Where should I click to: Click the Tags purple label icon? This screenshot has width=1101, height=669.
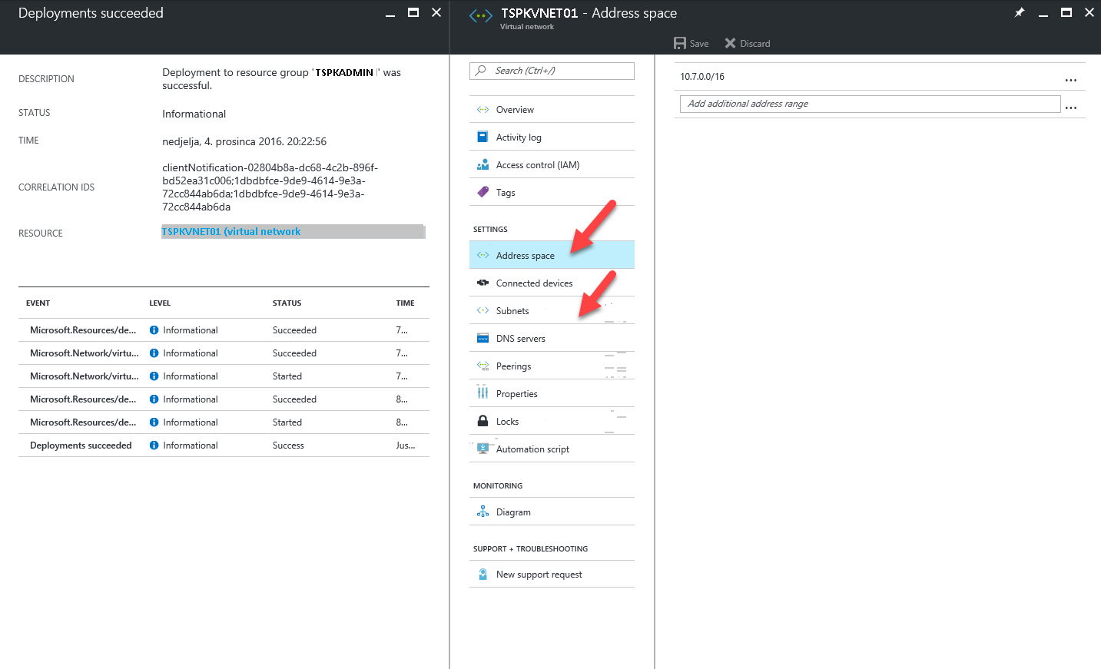(x=483, y=192)
